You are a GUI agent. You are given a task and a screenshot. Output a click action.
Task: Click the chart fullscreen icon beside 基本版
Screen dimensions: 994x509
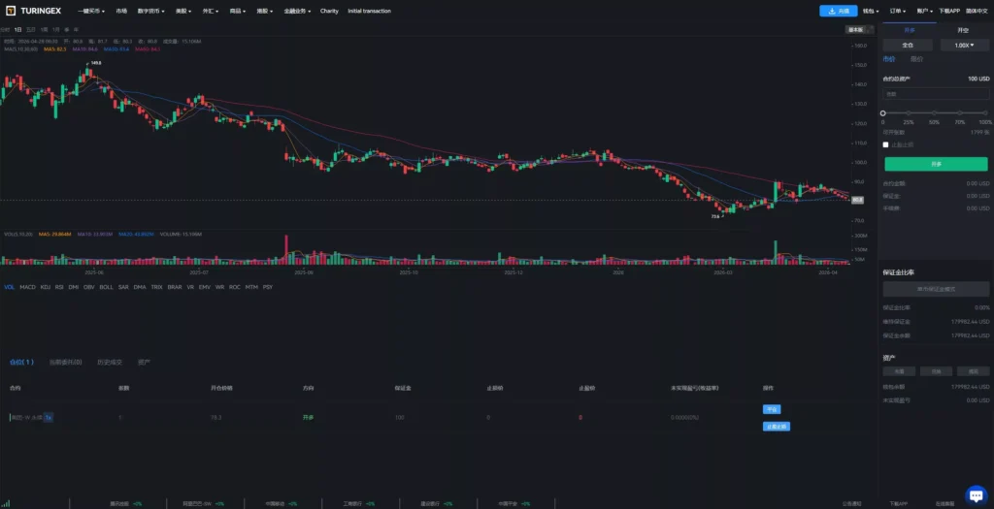[870, 30]
